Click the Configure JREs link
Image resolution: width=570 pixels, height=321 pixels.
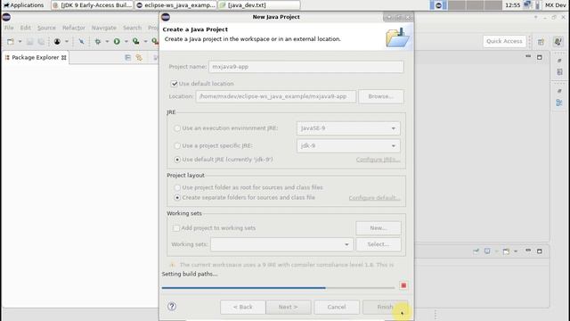[378, 160]
